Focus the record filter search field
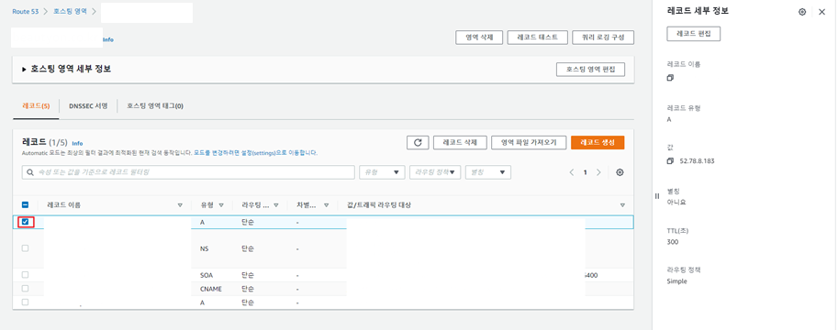 (x=188, y=172)
